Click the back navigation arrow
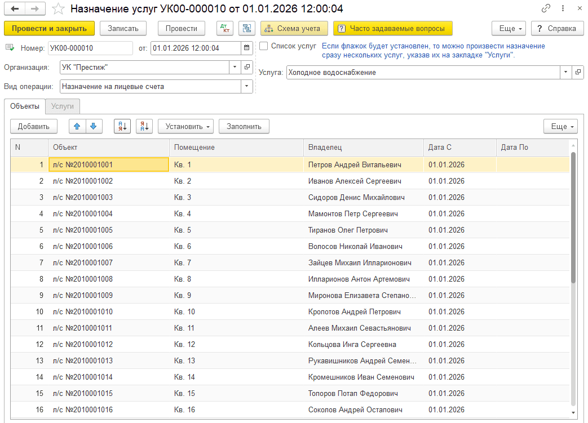The height and width of the screenshot is (423, 588). 15,8
